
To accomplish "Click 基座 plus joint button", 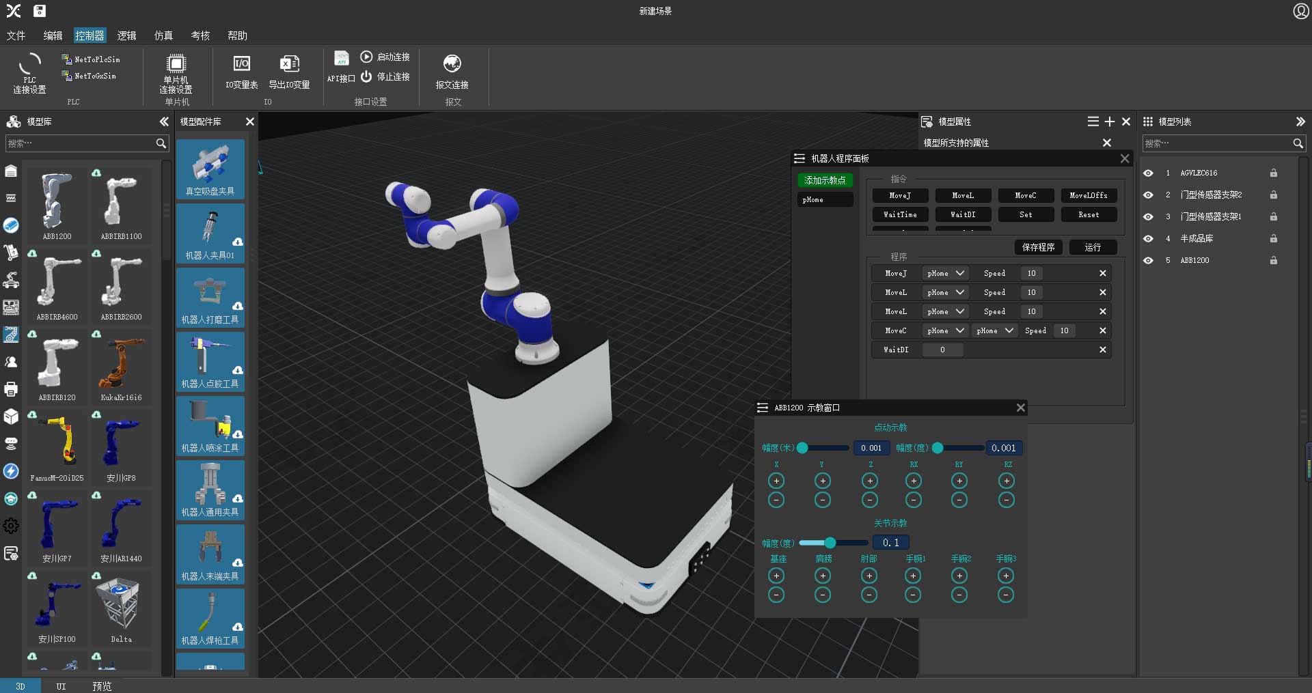I will pos(776,576).
